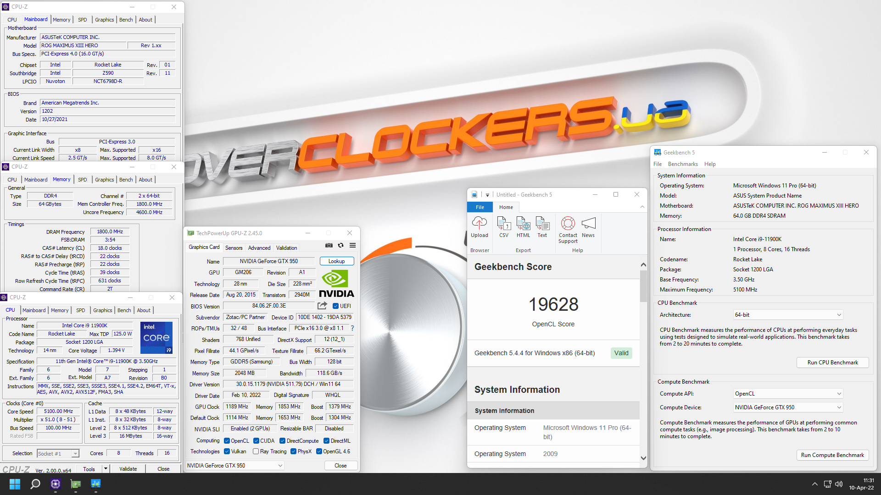Switch to the GPU-Z Sensors tab
Image resolution: width=881 pixels, height=495 pixels.
click(234, 248)
